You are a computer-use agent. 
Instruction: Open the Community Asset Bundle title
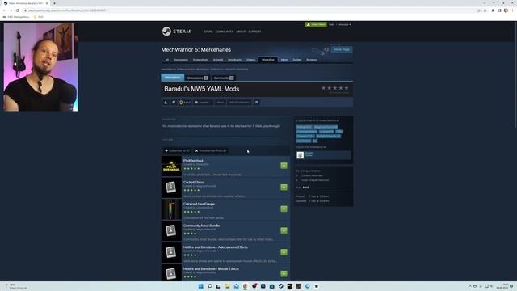point(201,226)
